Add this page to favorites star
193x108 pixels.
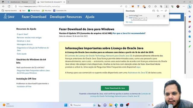pos(126,6)
